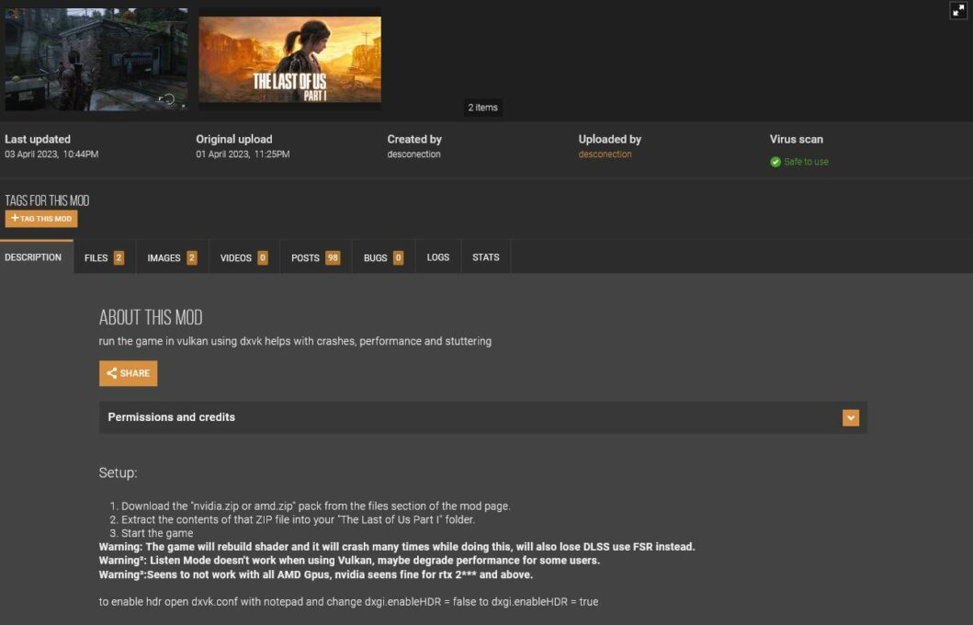This screenshot has width=973, height=625.
Task: Click the Tags For This Mod heading
Action: (47, 200)
